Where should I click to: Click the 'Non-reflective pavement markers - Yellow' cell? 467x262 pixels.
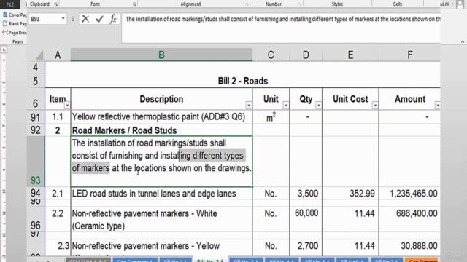tap(161, 247)
